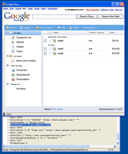Star the Oct 30 spreadsheet
The image size is (128, 154).
coord(50,41)
